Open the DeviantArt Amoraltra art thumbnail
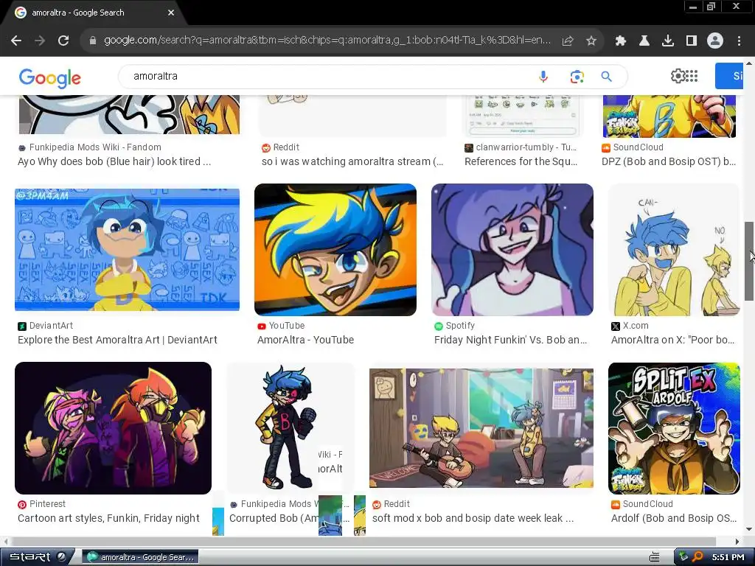The image size is (755, 566). click(x=127, y=249)
